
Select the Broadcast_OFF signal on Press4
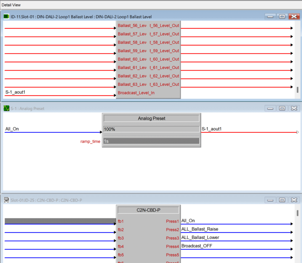[x=197, y=246]
